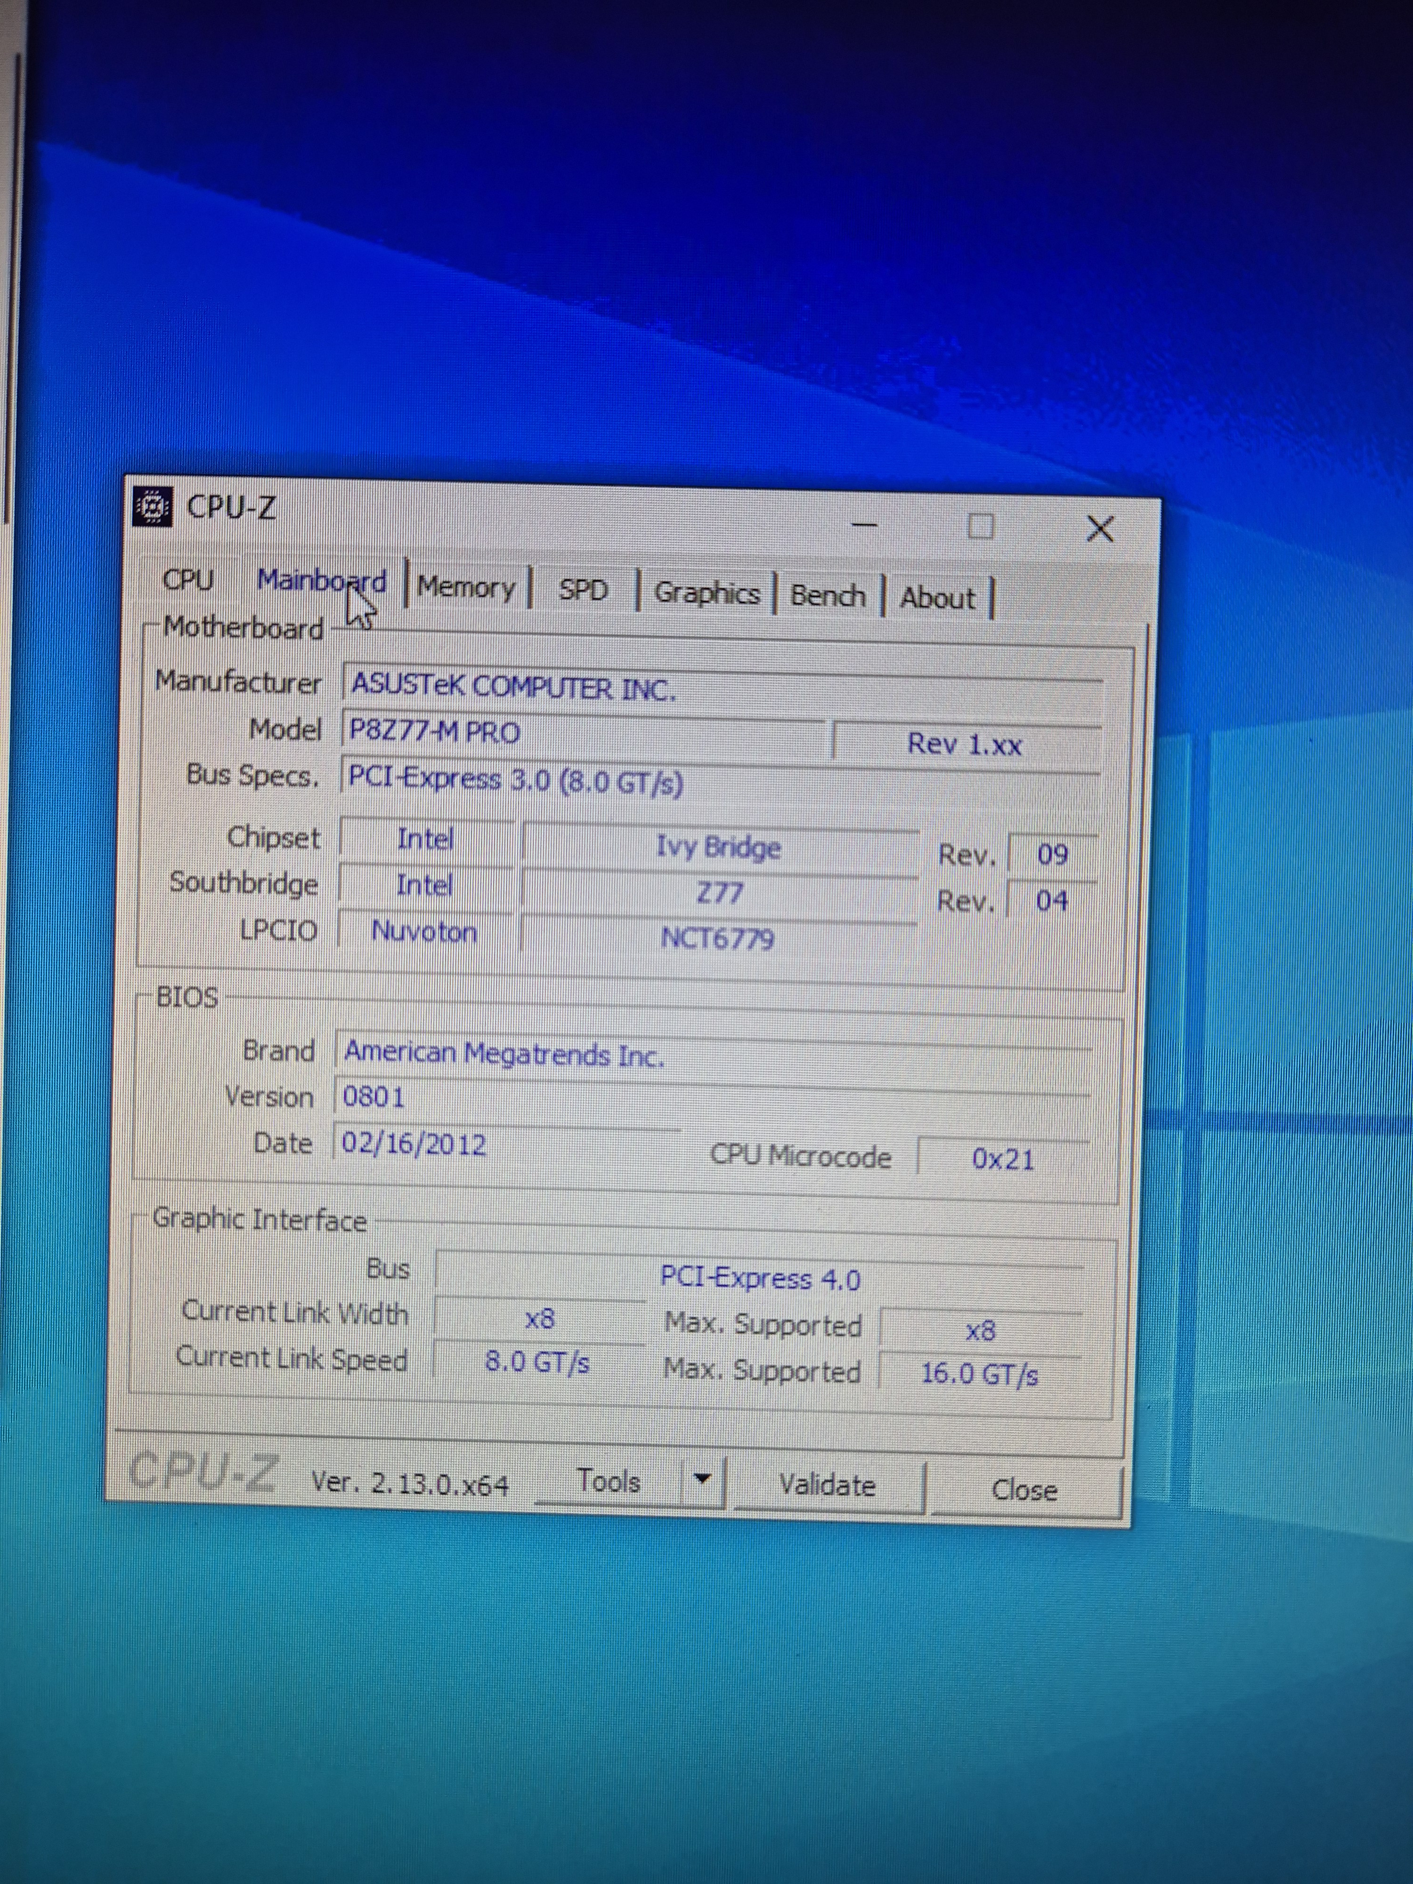Click the Z77 southbridge value
Viewport: 1413px width, 1884px height.
(720, 893)
